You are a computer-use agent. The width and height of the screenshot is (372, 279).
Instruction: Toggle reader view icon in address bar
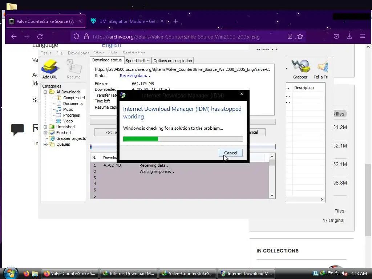[x=290, y=36]
